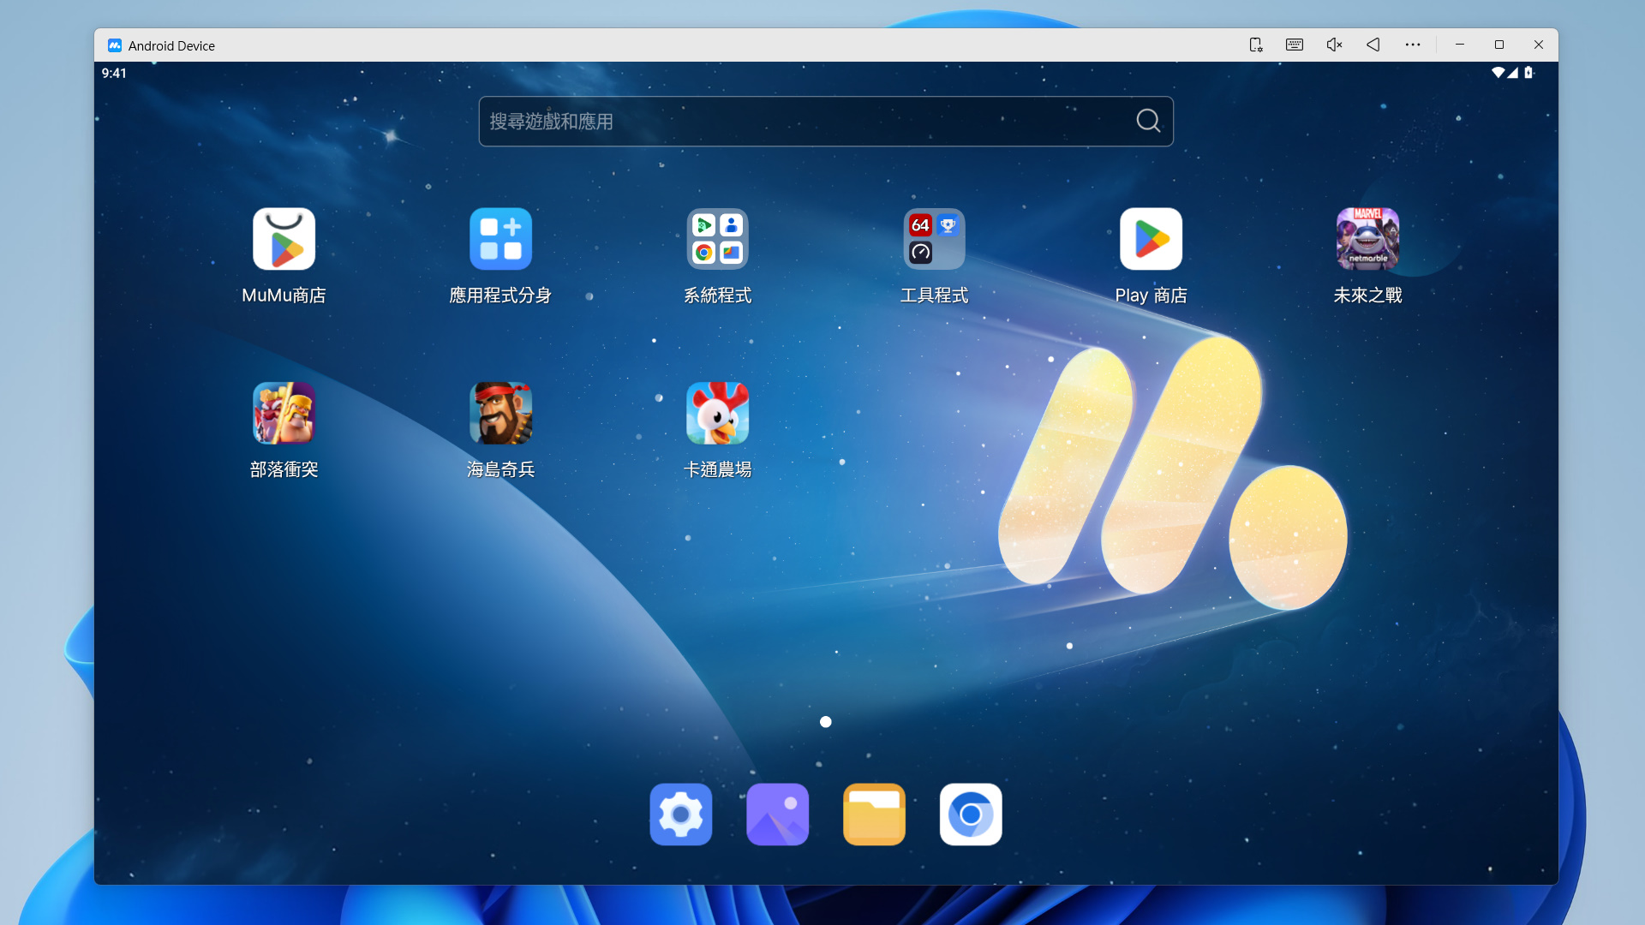Viewport: 1645px width, 925px height.
Task: Open the Gallery app in dock
Action: point(777,814)
